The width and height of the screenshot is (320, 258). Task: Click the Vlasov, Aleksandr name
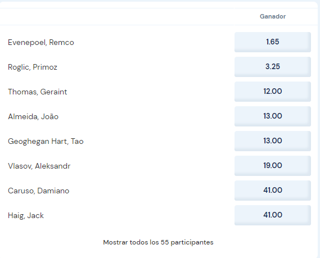39,166
